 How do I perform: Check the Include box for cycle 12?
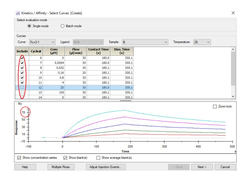coord(22,87)
